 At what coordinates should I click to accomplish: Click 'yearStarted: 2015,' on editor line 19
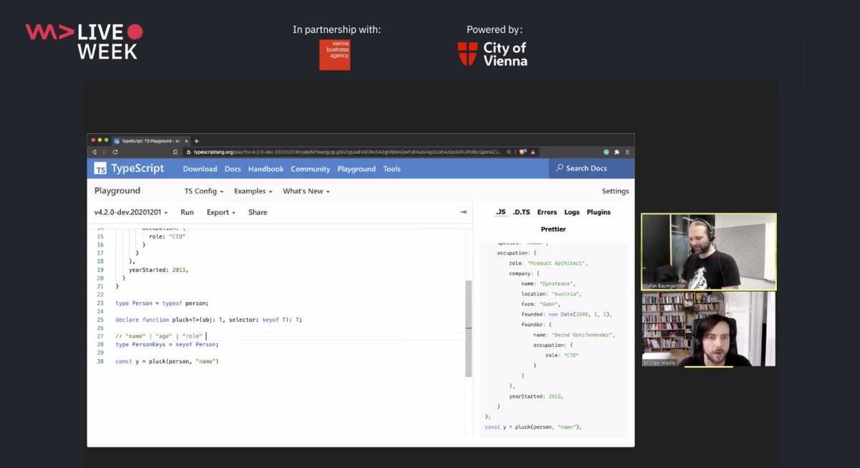pyautogui.click(x=158, y=269)
